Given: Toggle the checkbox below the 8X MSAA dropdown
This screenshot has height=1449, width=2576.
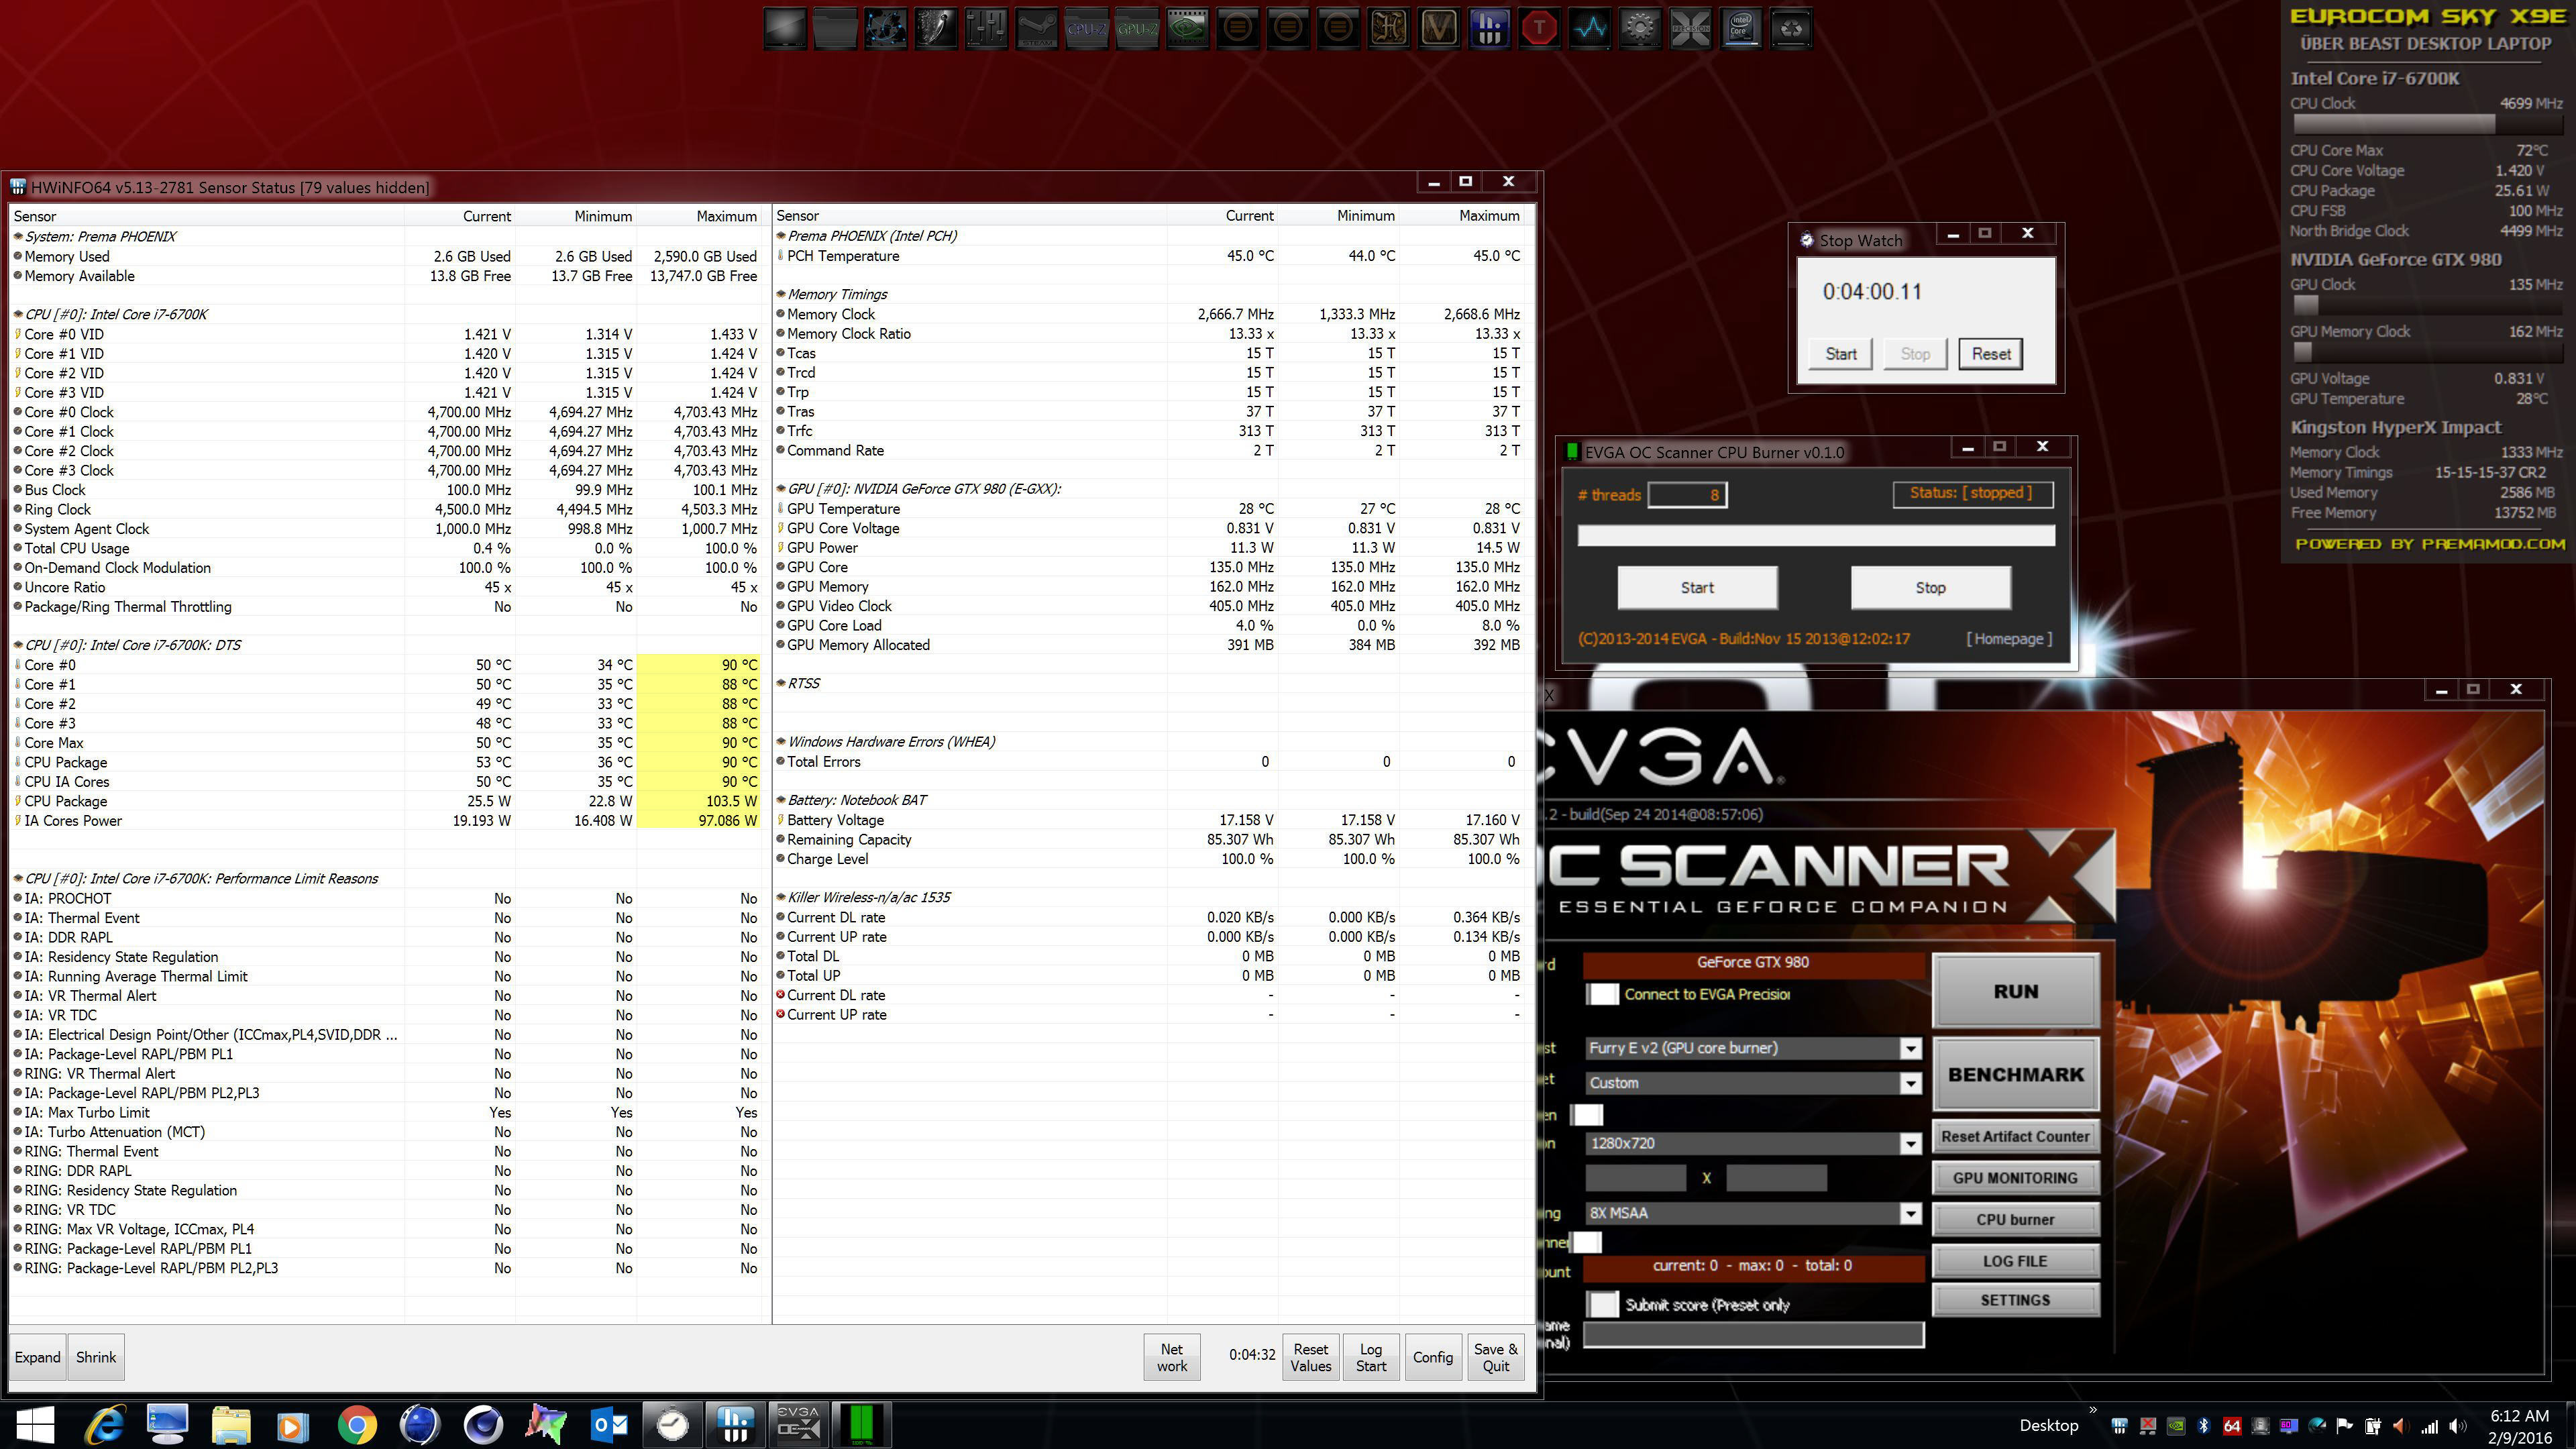Looking at the screenshot, I should pyautogui.click(x=1587, y=1242).
